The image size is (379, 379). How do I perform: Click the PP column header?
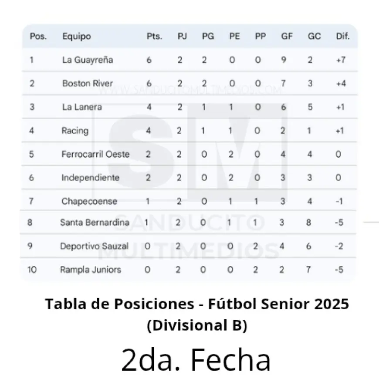click(261, 36)
